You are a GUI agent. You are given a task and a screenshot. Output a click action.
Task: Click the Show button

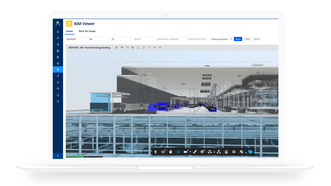click(x=238, y=39)
